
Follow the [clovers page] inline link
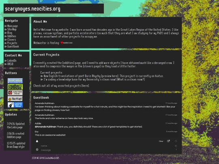click(x=92, y=66)
